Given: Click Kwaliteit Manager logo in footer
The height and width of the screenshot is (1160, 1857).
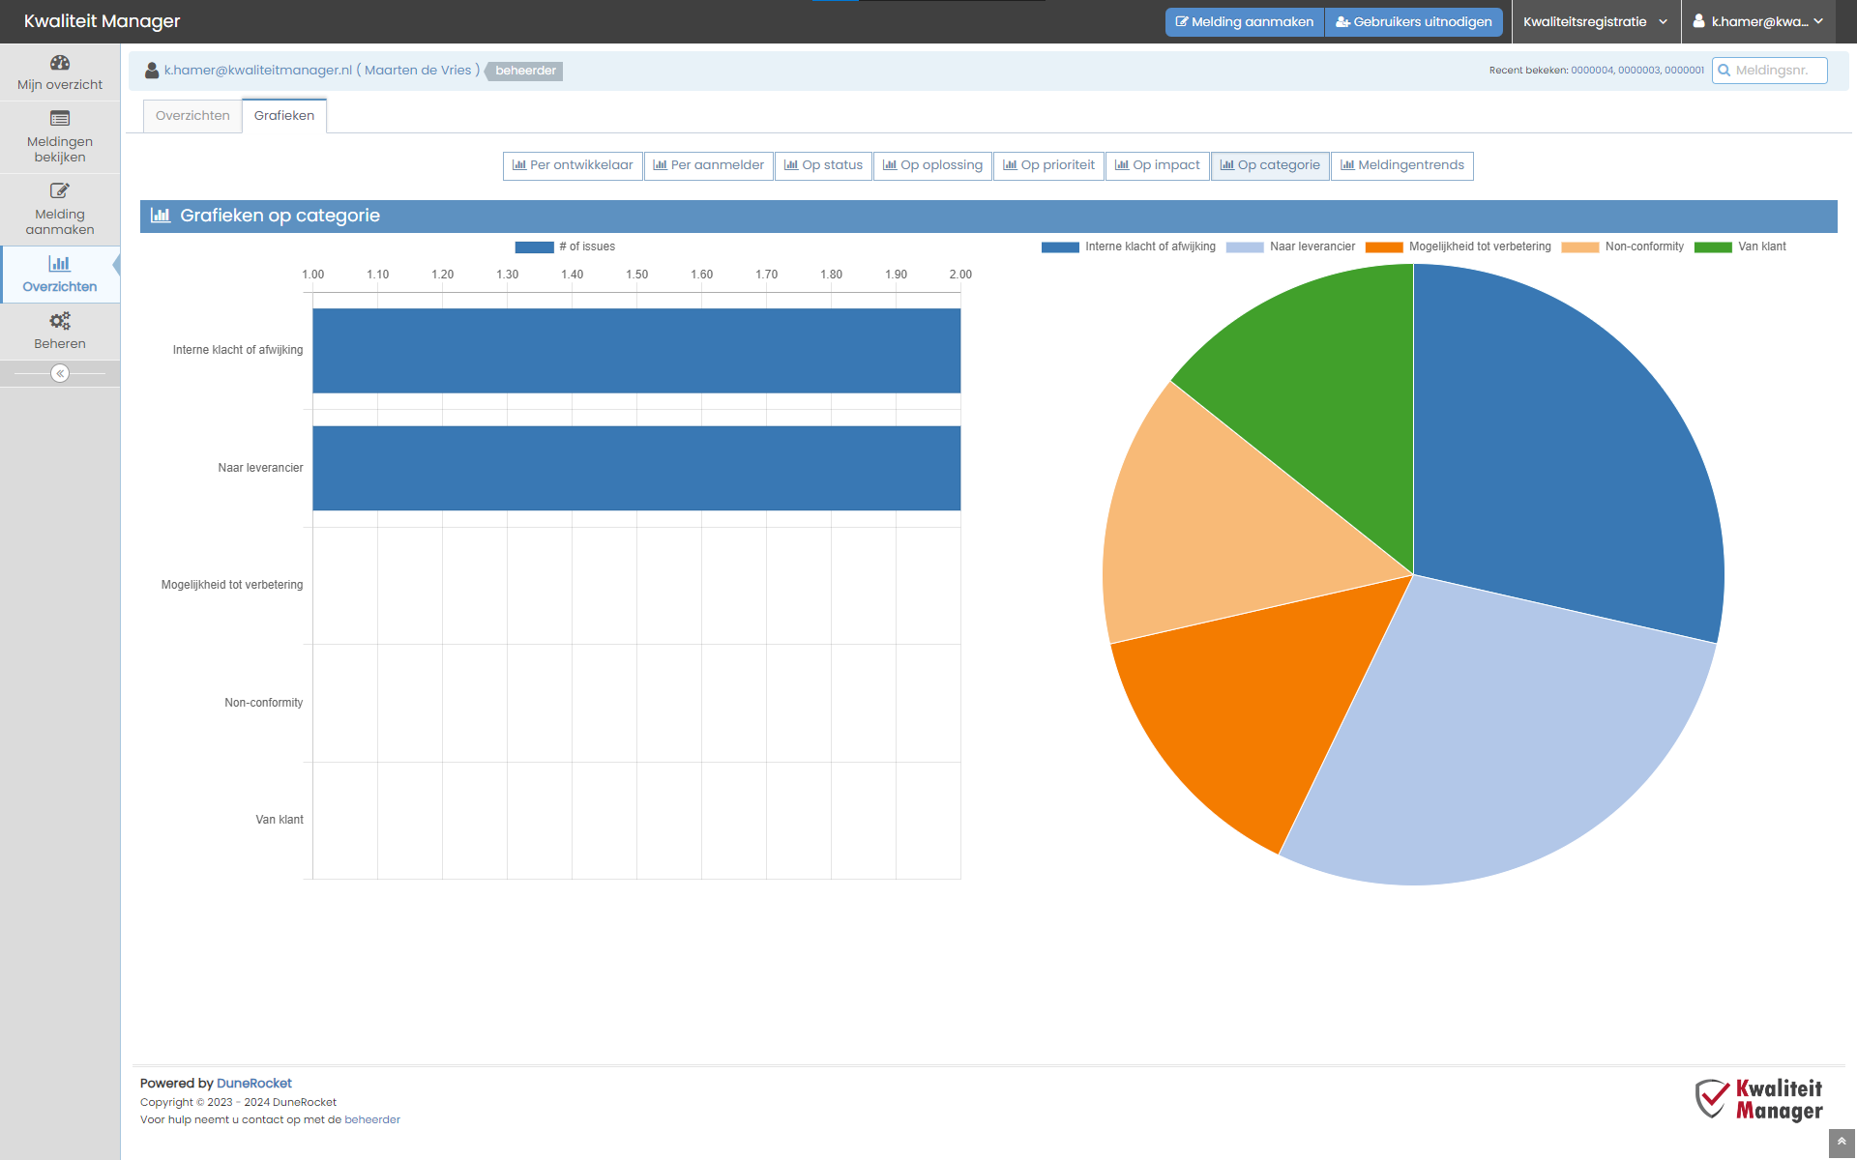Looking at the screenshot, I should coord(1758,1100).
